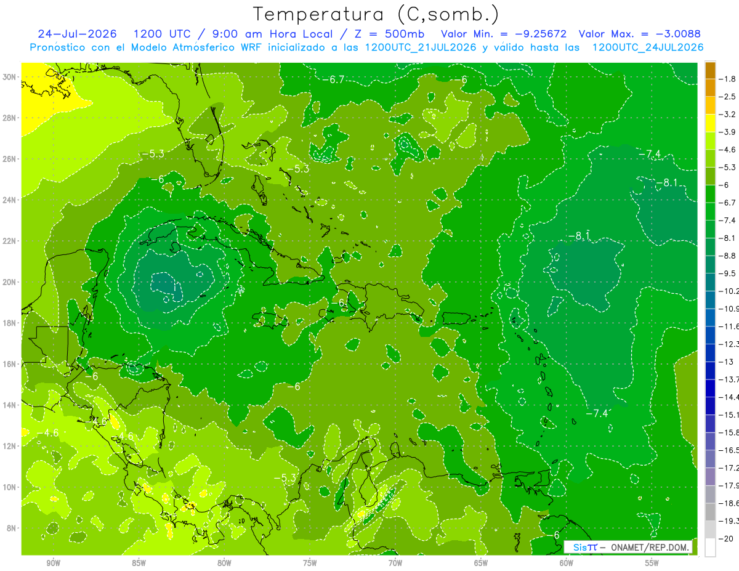This screenshot has width=739, height=571.
Task: Click the '-10.9' colorbar label
Action: coord(729,309)
